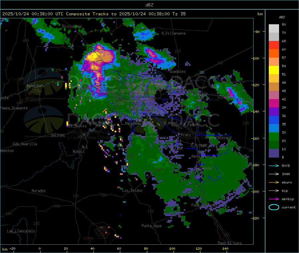Image resolution: width=299 pixels, height=253 pixels.
Task: Click the 'Cda_Amarilla' map label
Action: [x=25, y=144]
